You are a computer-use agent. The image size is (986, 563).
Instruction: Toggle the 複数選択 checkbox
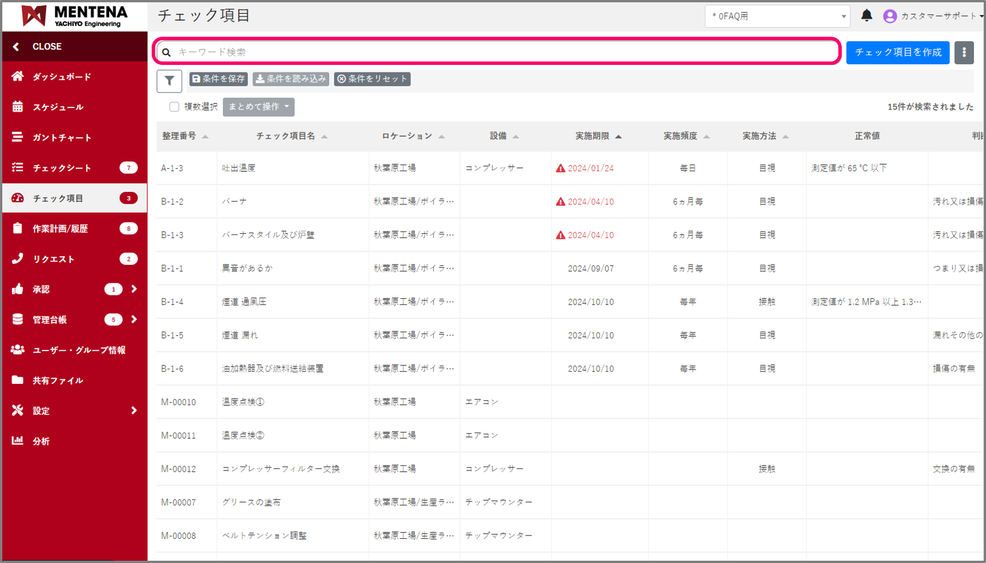pos(174,107)
